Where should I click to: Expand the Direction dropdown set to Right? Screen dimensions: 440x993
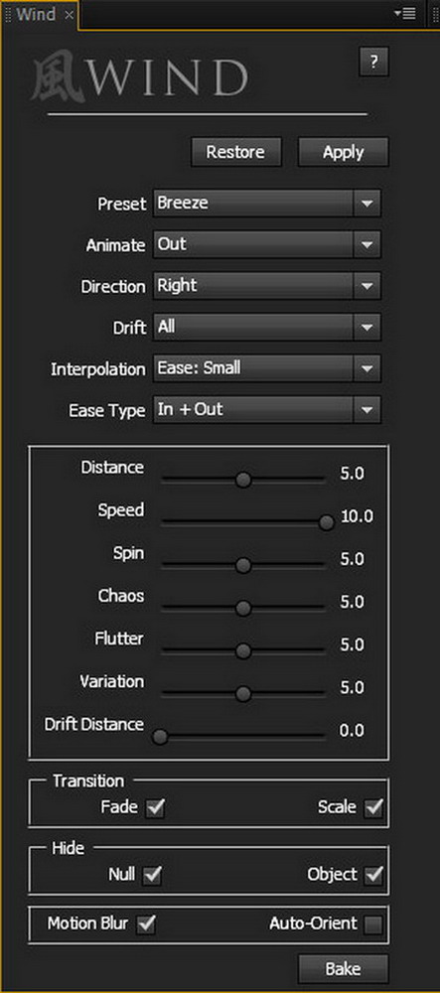pos(266,286)
